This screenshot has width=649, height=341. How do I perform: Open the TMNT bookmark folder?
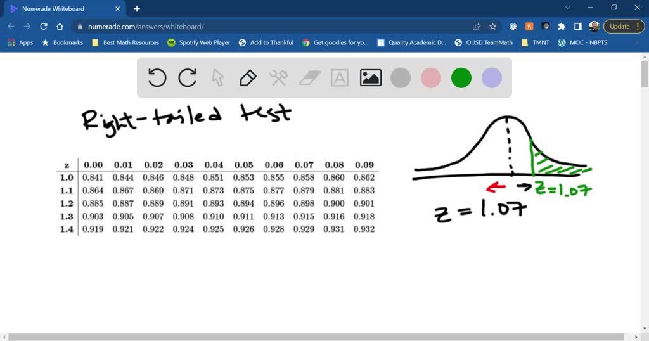pos(535,42)
